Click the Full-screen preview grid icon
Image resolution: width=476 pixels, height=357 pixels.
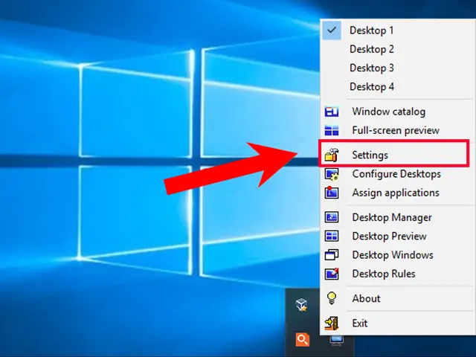(332, 131)
